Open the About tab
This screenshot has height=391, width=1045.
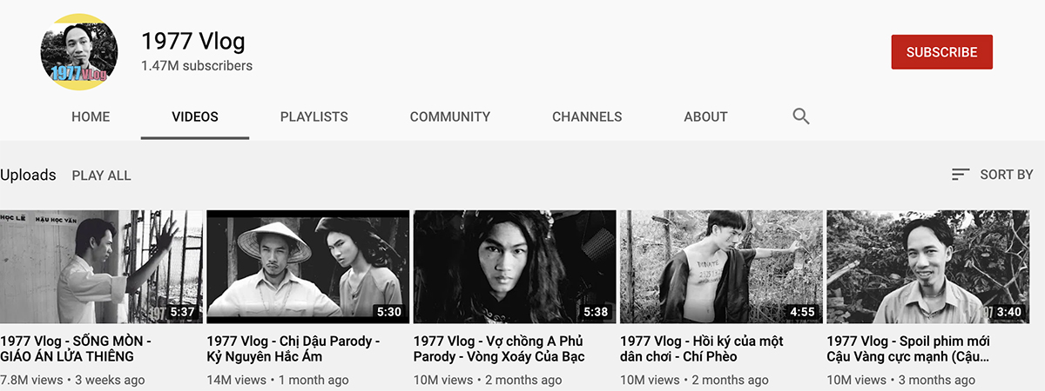705,116
